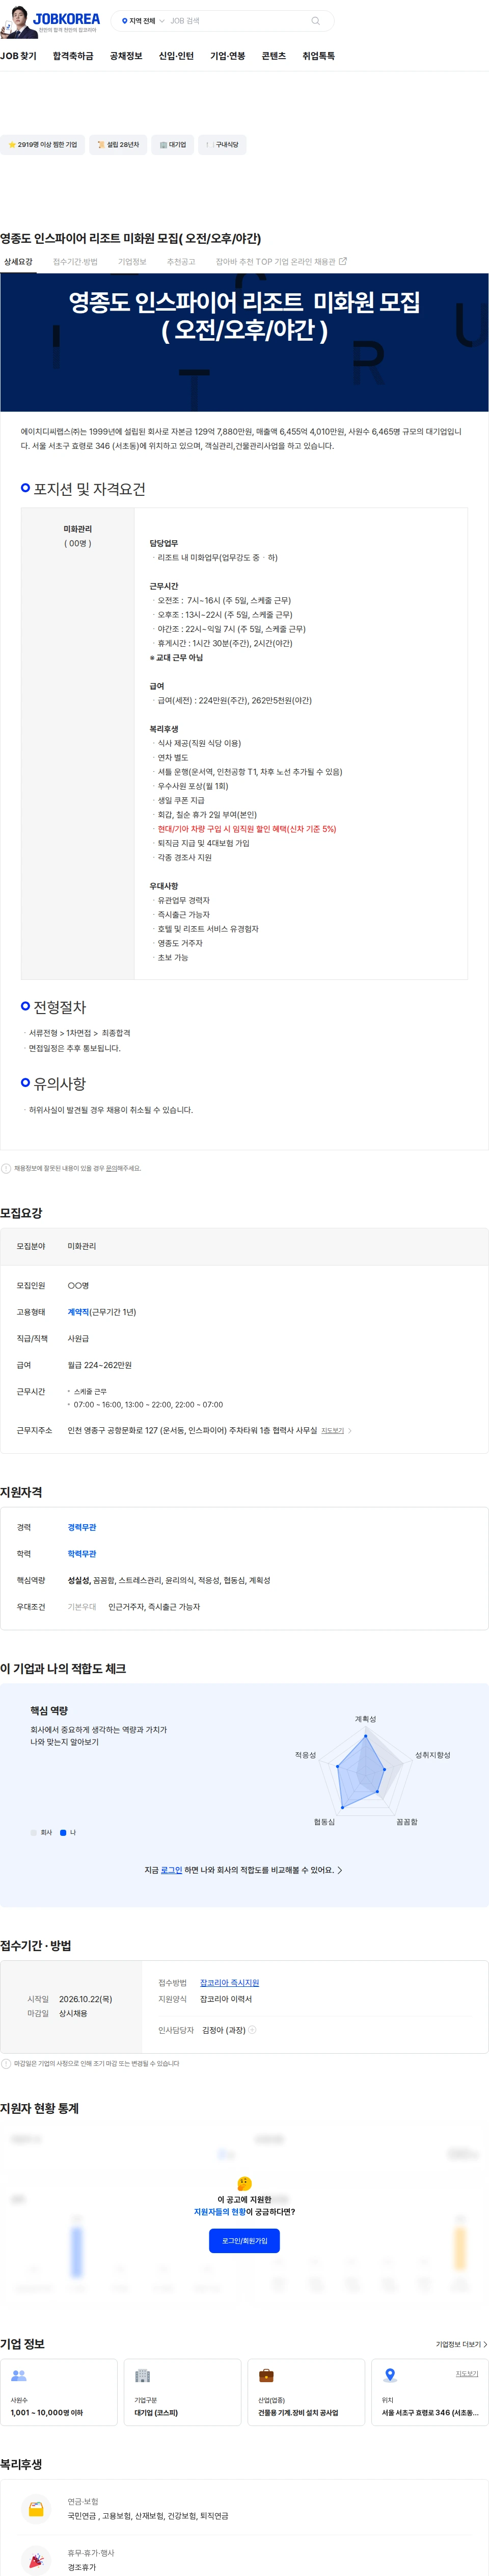Click the 문의 link in the notice
This screenshot has width=489, height=2576.
(111, 1168)
